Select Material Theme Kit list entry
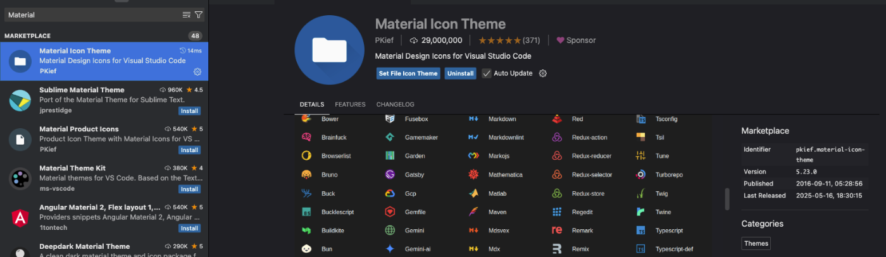This screenshot has width=886, height=257. (104, 179)
